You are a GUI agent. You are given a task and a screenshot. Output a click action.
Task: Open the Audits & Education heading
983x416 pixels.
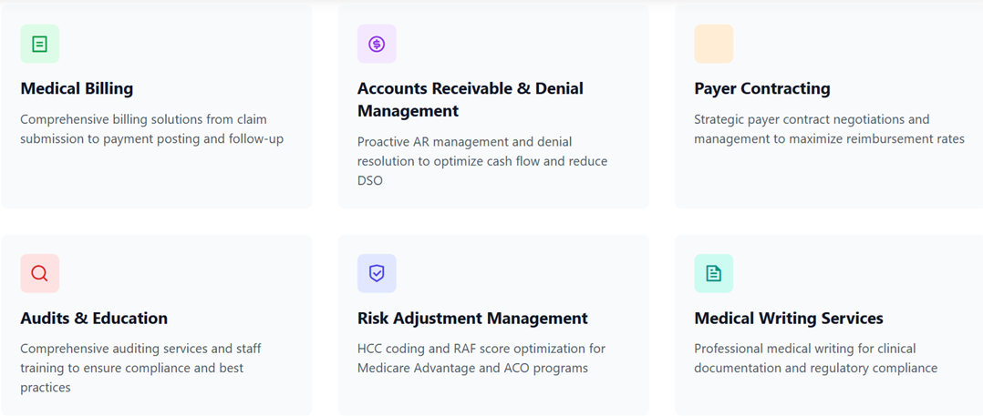(x=94, y=319)
